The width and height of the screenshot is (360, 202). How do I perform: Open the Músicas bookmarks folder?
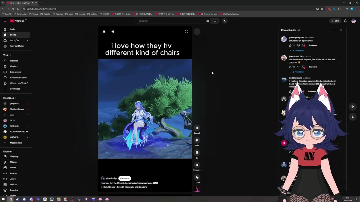pos(80,14)
